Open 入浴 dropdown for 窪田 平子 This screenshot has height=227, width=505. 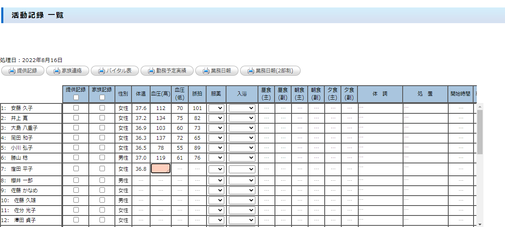242,169
